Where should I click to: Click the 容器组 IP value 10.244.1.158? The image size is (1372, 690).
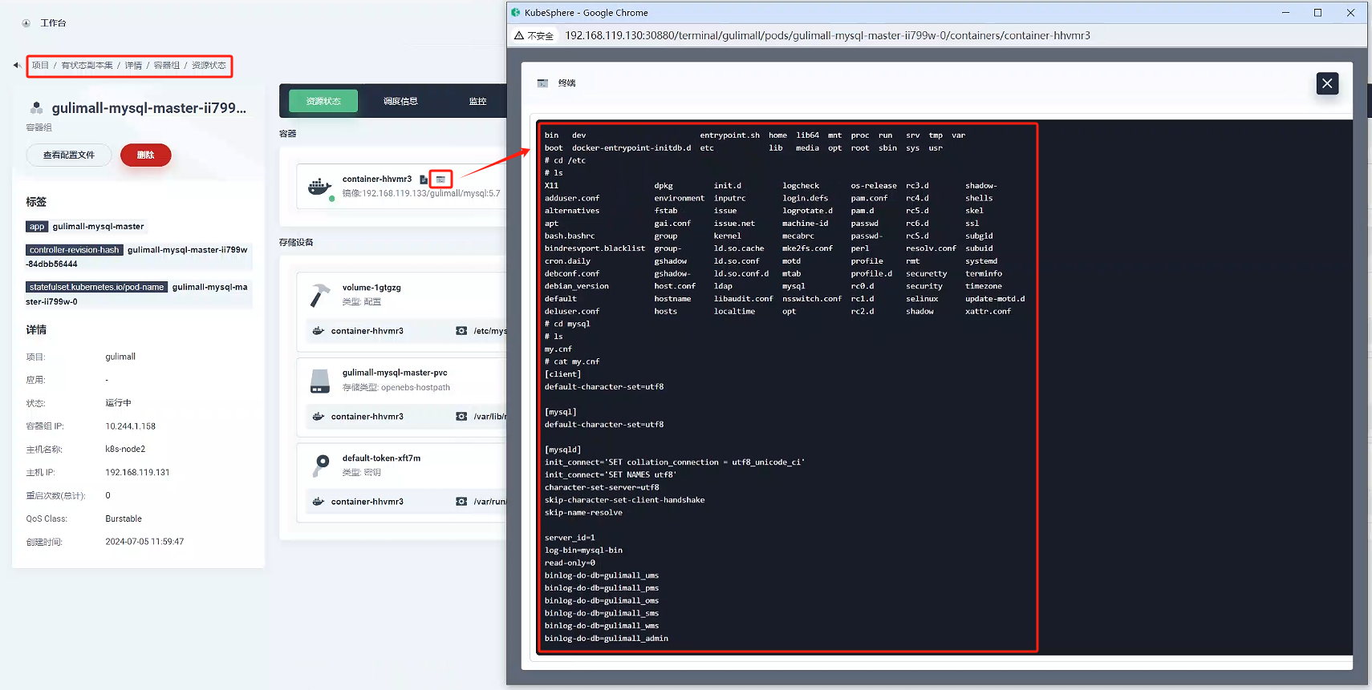[131, 426]
